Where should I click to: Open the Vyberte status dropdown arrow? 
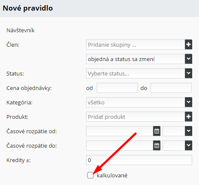(x=188, y=73)
